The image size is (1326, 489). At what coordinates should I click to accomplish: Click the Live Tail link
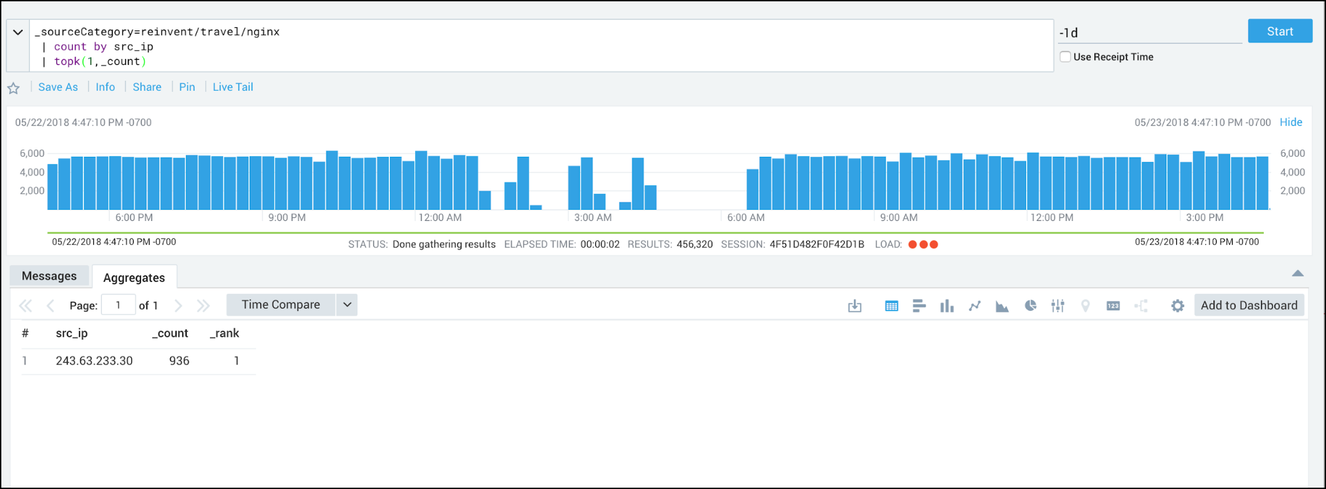point(232,87)
